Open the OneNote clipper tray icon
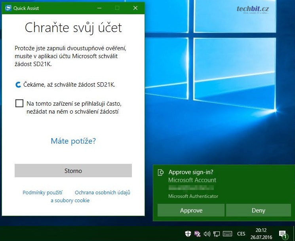Viewport: 295px width, 241px height. (198, 233)
